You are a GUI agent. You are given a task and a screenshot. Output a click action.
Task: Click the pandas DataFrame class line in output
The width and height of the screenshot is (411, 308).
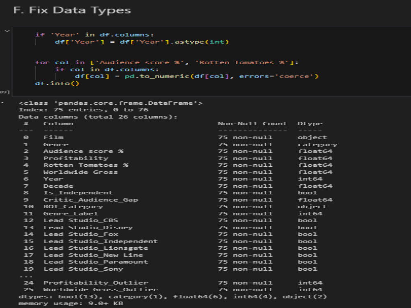tap(111, 103)
